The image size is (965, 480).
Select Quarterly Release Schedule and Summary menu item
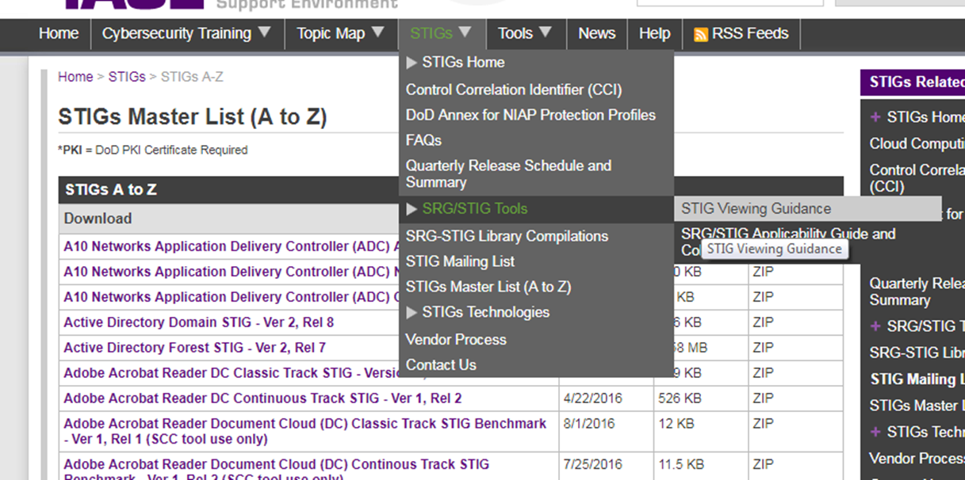pos(508,174)
